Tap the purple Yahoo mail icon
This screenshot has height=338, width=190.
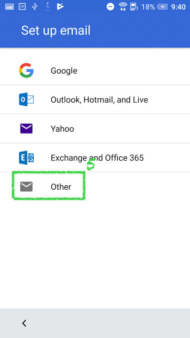pos(26,128)
